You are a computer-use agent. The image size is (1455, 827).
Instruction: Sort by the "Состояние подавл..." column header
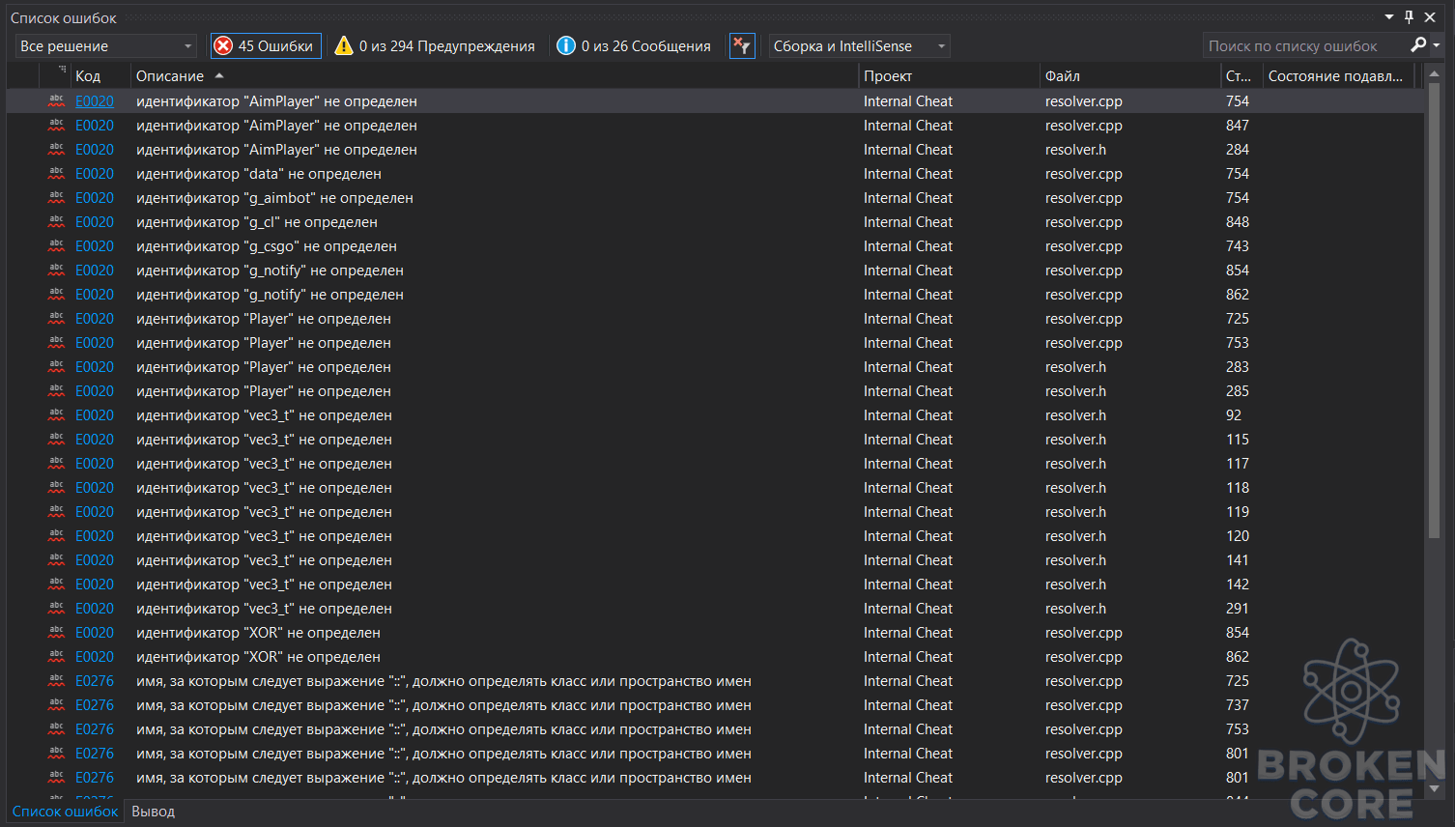pos(1338,75)
